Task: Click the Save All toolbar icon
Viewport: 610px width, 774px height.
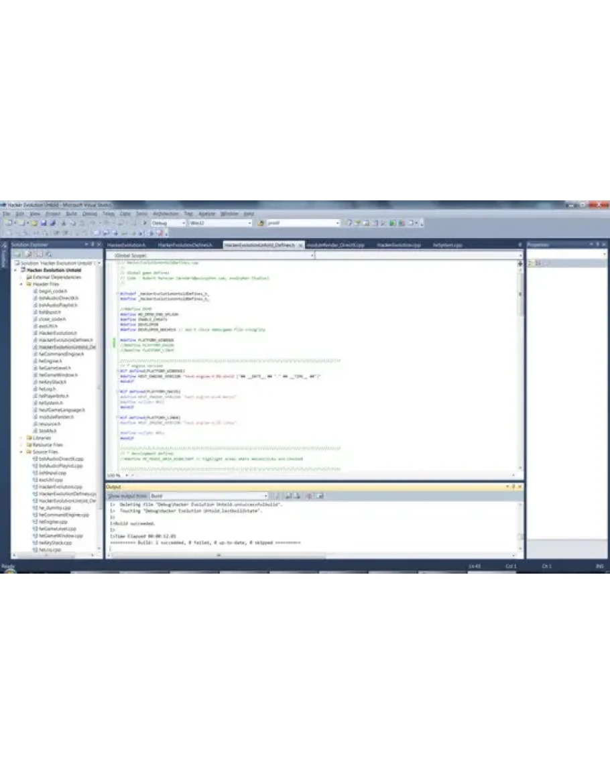Action: click(51, 222)
